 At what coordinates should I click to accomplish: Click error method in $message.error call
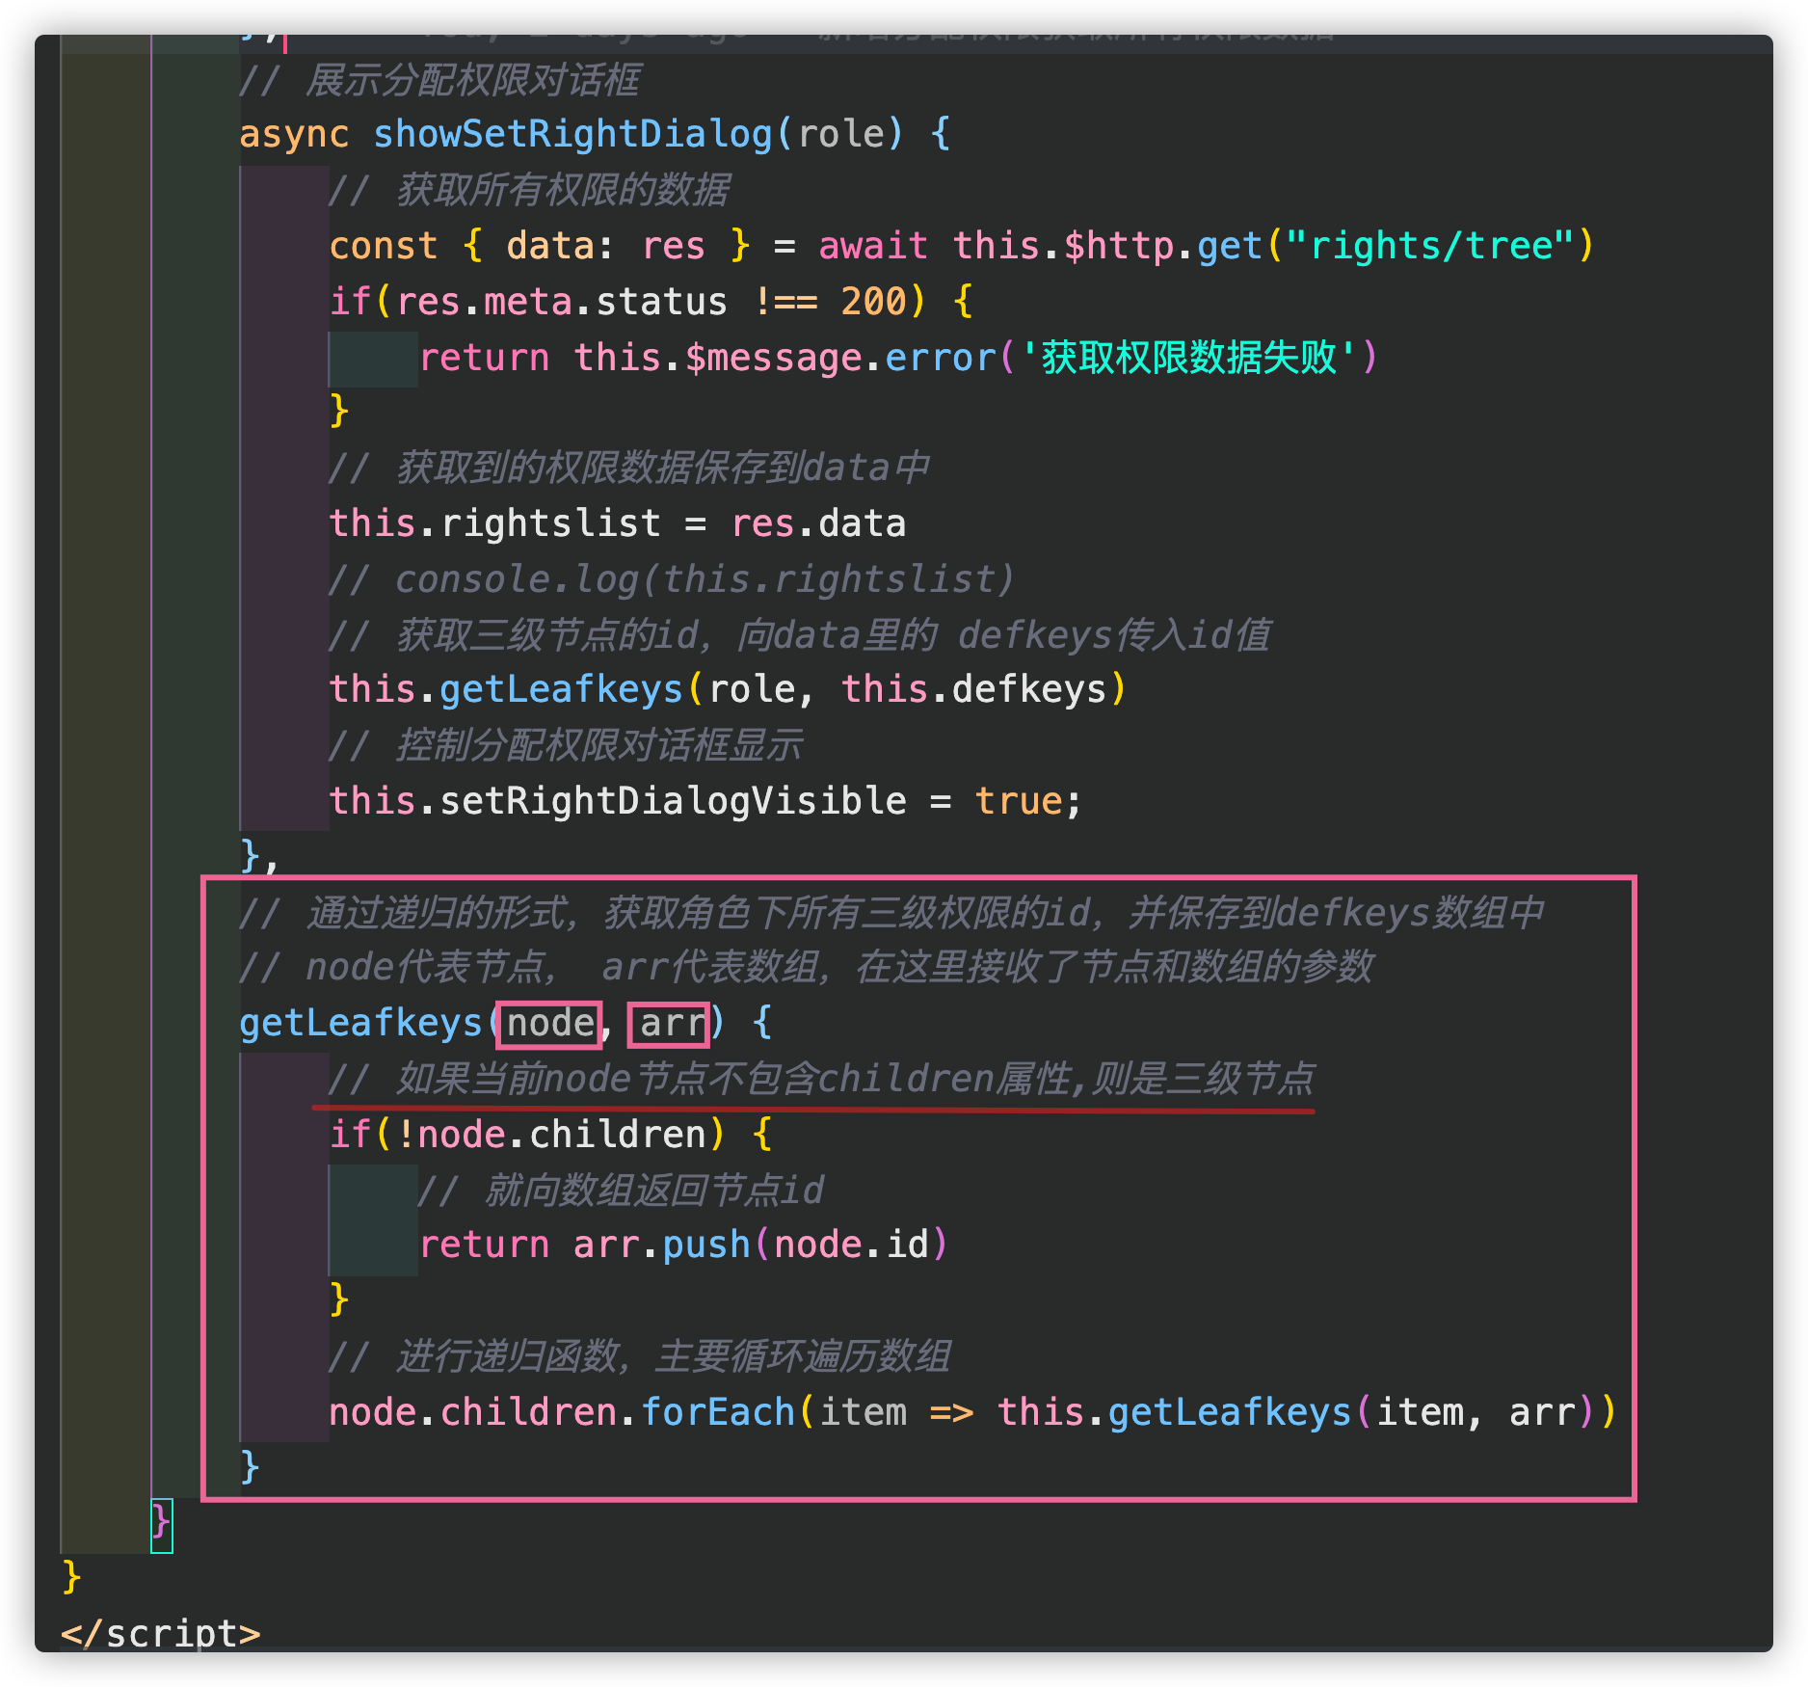coord(941,358)
